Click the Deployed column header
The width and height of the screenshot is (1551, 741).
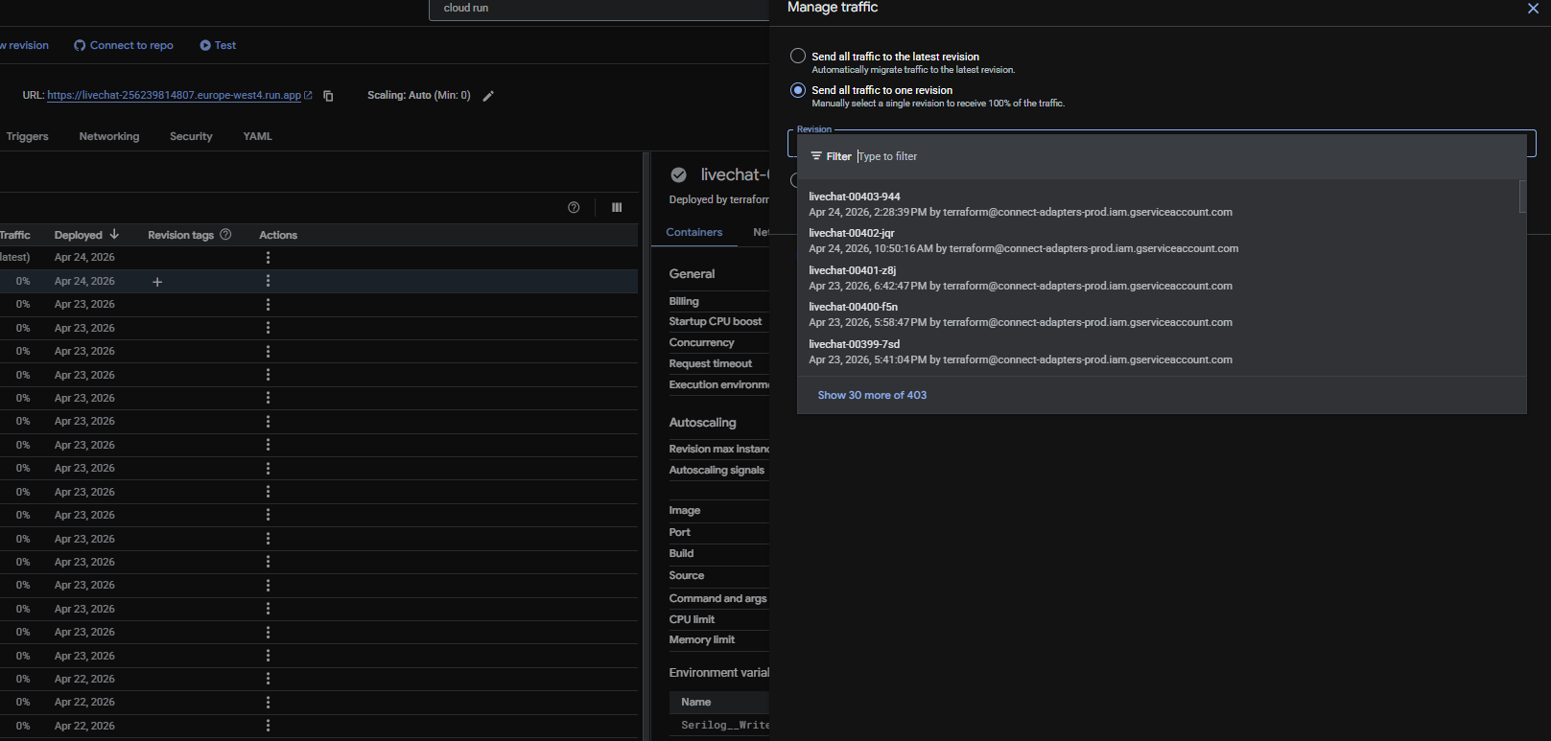point(78,235)
